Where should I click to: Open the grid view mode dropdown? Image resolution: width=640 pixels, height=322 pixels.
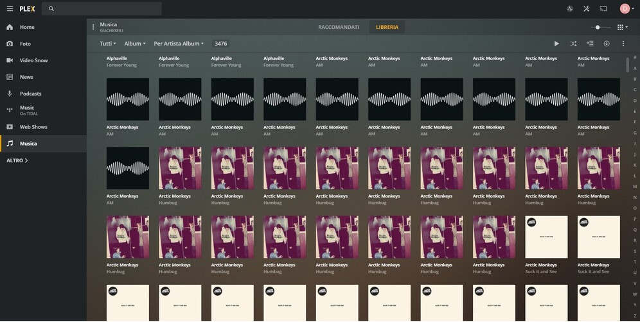coord(623,28)
